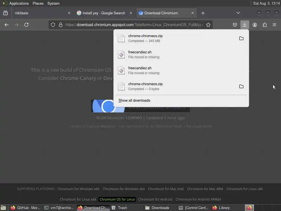Switch to vm7@archis terminal in taskbar

(x=59, y=208)
